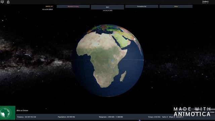Click Madagascar on the globe
This screenshot has width=215, height=121.
(x=123, y=76)
